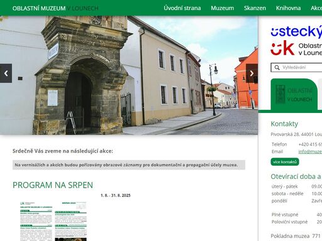Select the Oblastní muzeum v Lounech tab
This screenshot has width=322, height=241.
click(294, 94)
